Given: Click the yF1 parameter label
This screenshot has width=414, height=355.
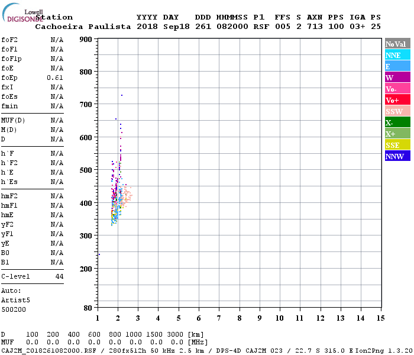Looking at the screenshot, I should (7, 234).
